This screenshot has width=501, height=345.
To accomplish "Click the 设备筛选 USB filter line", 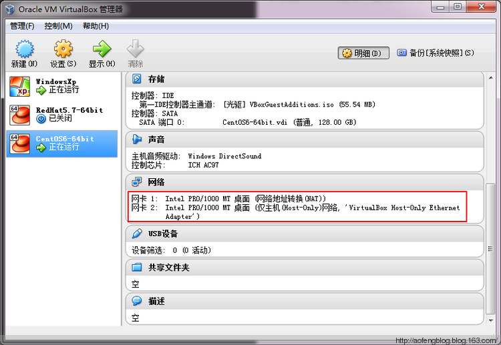I will 171,250.
